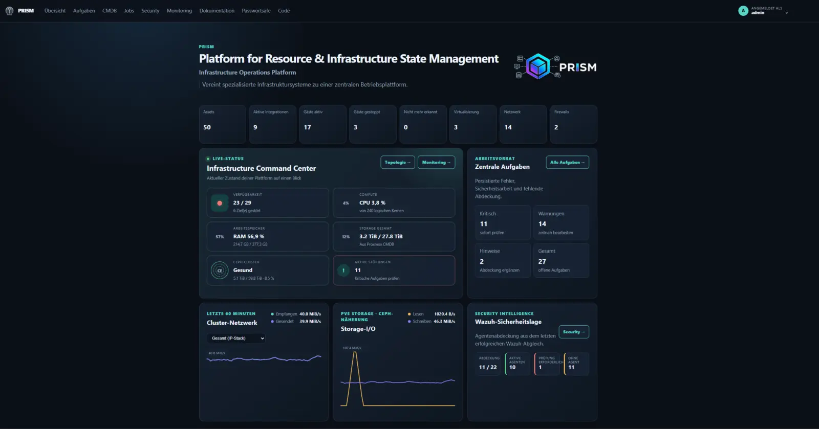Click the Abdeckung 11 / 22 tile
Image resolution: width=819 pixels, height=429 pixels.
tap(489, 364)
